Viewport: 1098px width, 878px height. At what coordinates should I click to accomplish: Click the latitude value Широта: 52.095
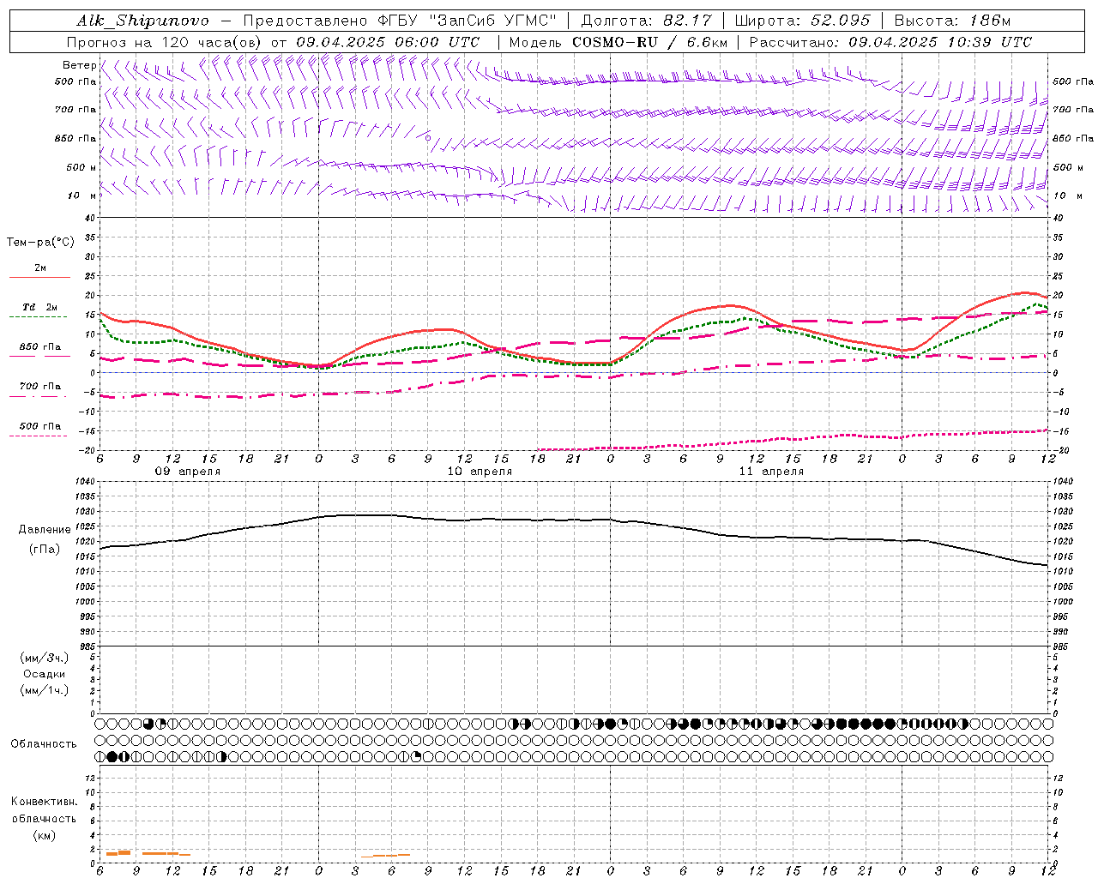(x=802, y=21)
